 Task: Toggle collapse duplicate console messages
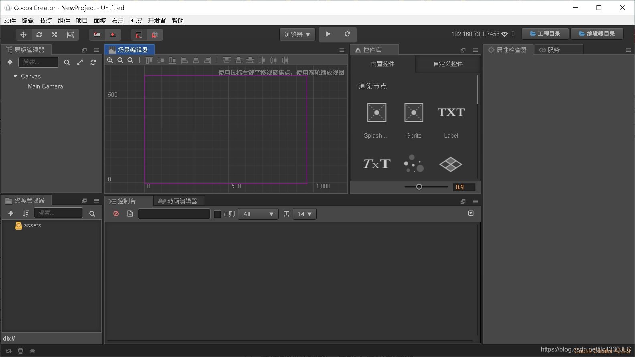tap(471, 213)
